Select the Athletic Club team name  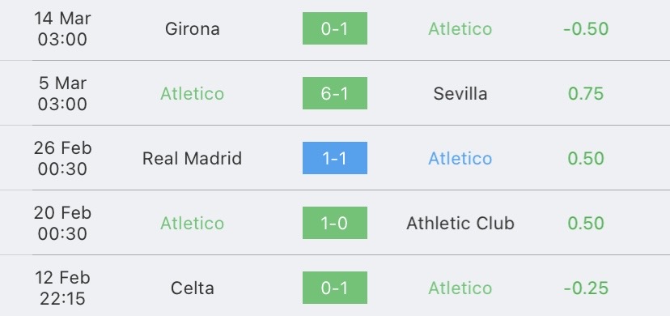460,223
